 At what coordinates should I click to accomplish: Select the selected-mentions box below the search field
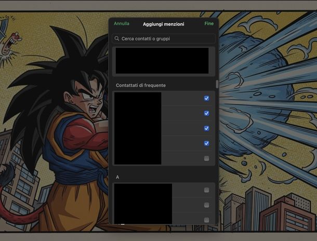162,61
